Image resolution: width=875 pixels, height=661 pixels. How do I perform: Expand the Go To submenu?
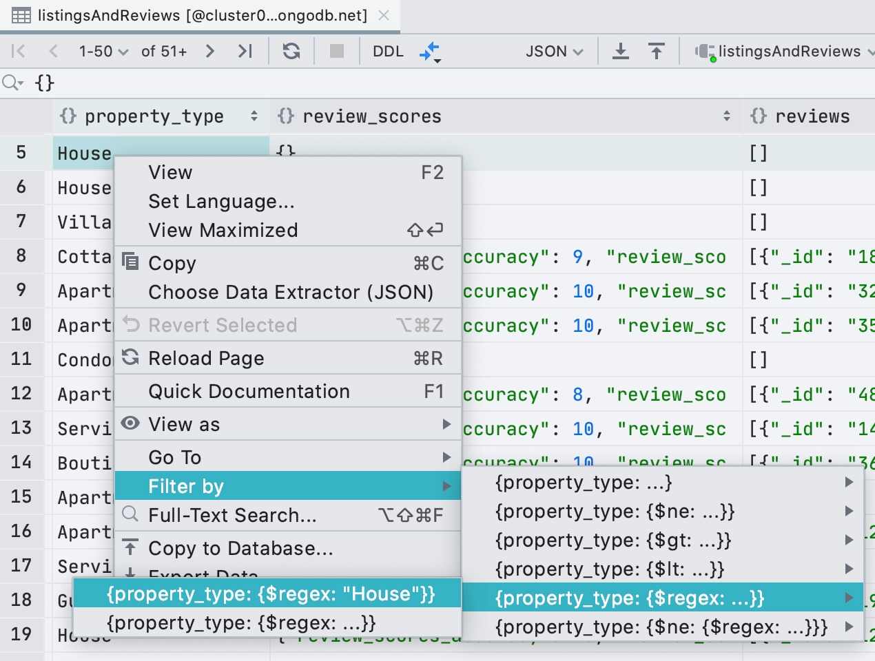pyautogui.click(x=288, y=458)
